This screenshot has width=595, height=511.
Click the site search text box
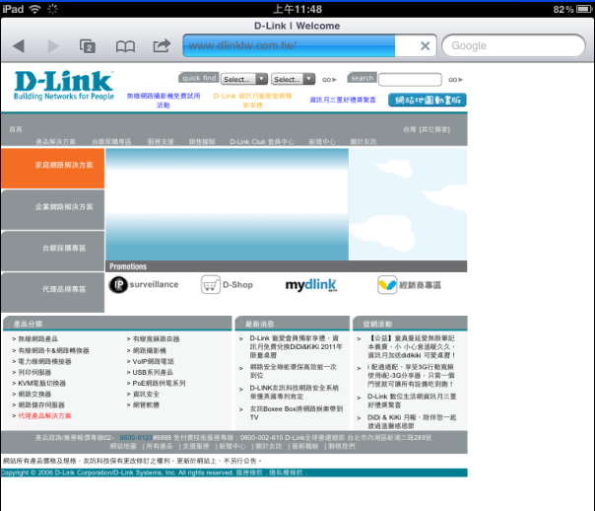point(410,79)
